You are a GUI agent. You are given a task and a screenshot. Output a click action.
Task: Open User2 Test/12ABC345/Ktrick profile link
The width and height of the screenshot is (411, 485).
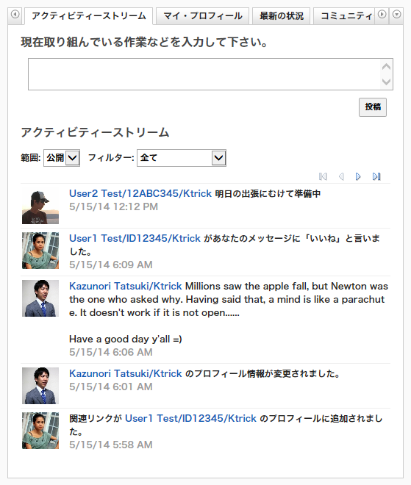point(140,193)
